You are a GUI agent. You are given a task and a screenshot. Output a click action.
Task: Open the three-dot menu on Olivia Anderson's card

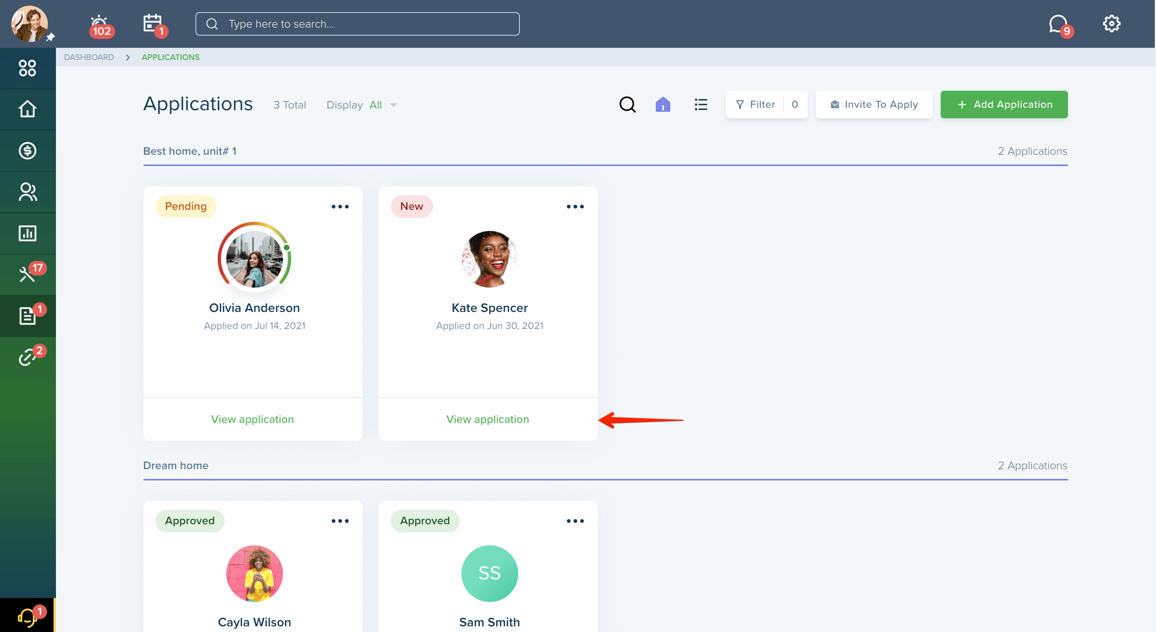[340, 207]
